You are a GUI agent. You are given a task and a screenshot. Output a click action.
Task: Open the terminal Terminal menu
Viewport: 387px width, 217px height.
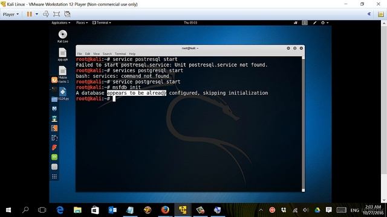[x=120, y=54]
